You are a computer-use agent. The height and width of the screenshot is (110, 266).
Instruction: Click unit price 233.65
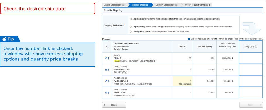click(x=211, y=92)
